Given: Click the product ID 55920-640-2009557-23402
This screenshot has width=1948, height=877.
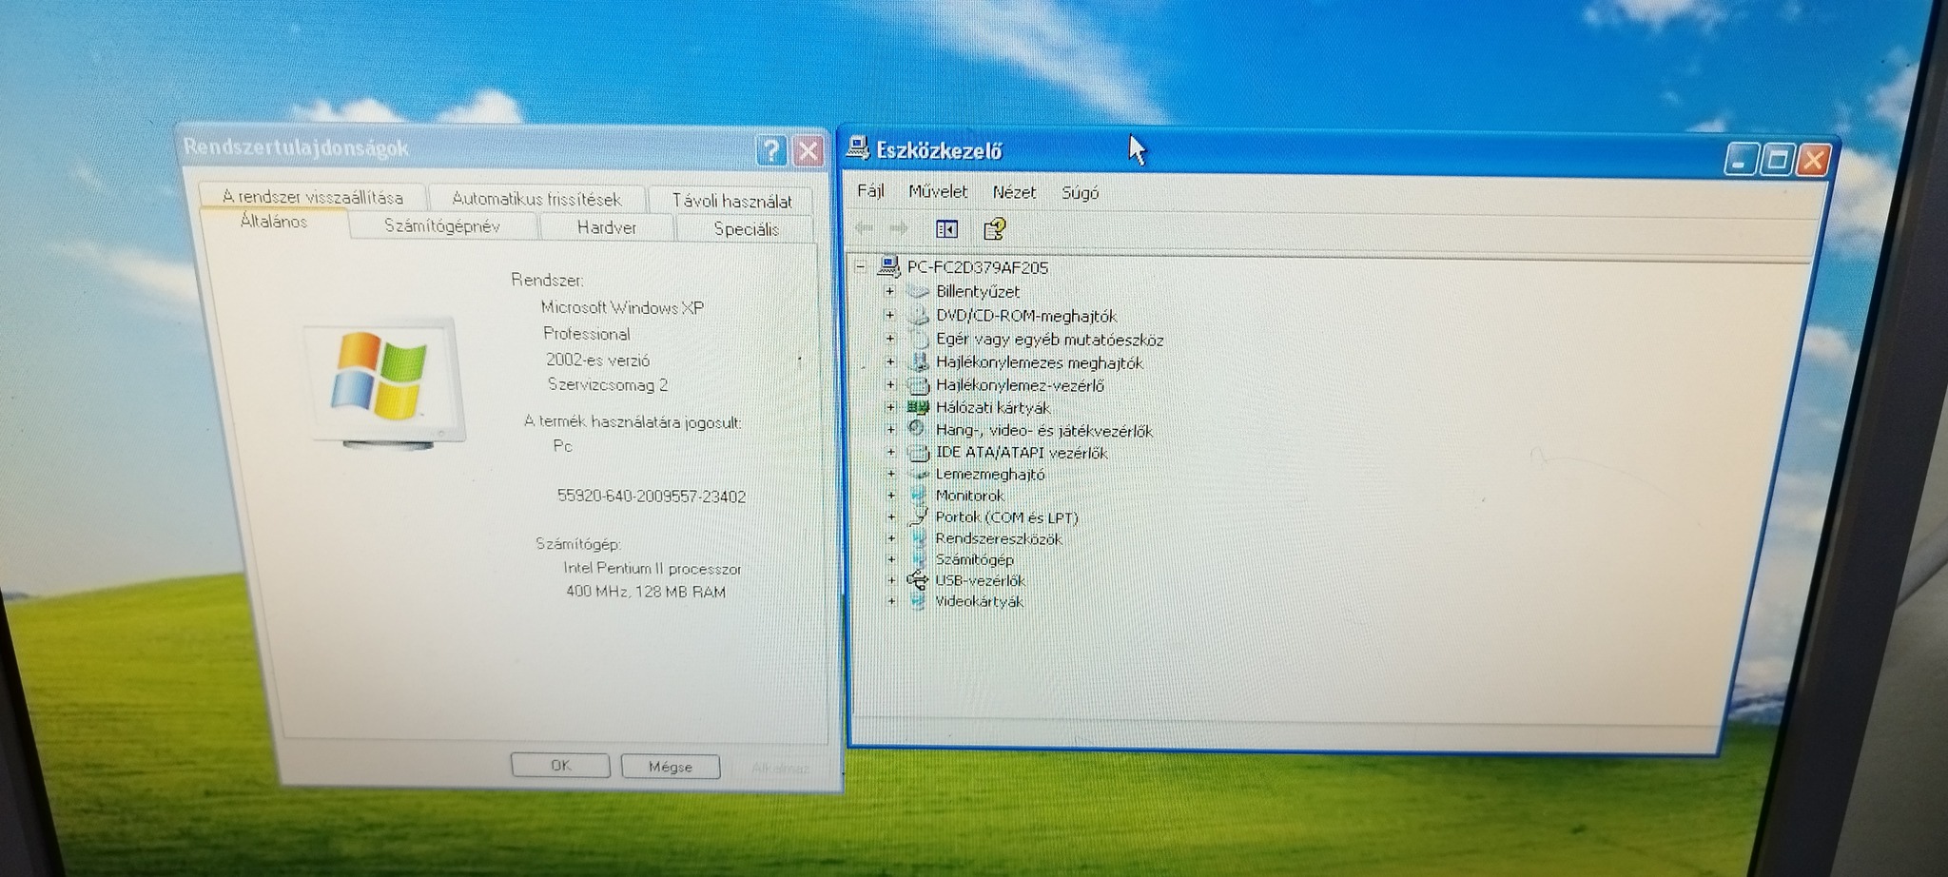Looking at the screenshot, I should [652, 497].
